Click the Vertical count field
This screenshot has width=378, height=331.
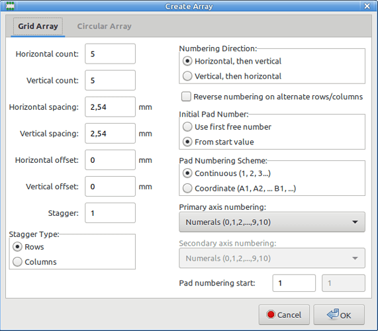110,80
